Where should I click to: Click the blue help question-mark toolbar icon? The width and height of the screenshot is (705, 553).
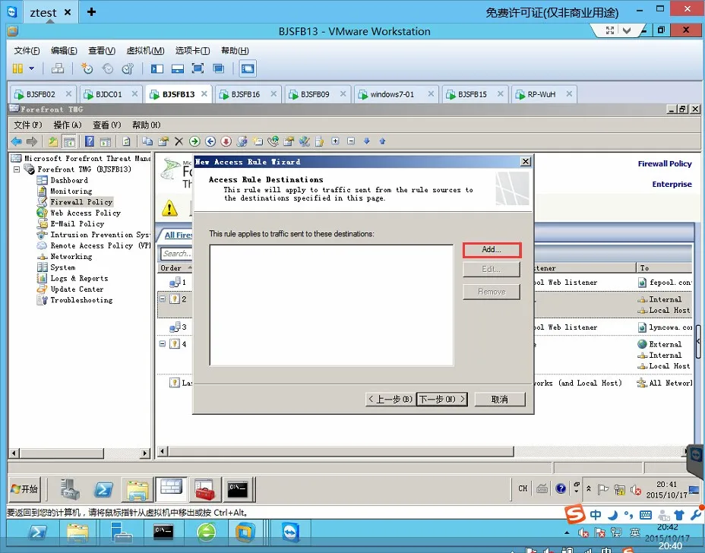(90, 141)
